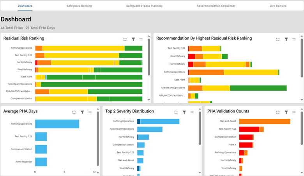The image size is (304, 176).
Task: Go to the Recommendation Sequencer tab
Action: (216, 6)
